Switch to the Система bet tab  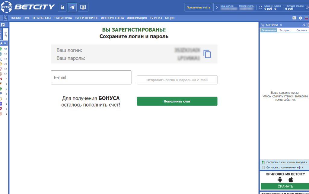pyautogui.click(x=301, y=30)
